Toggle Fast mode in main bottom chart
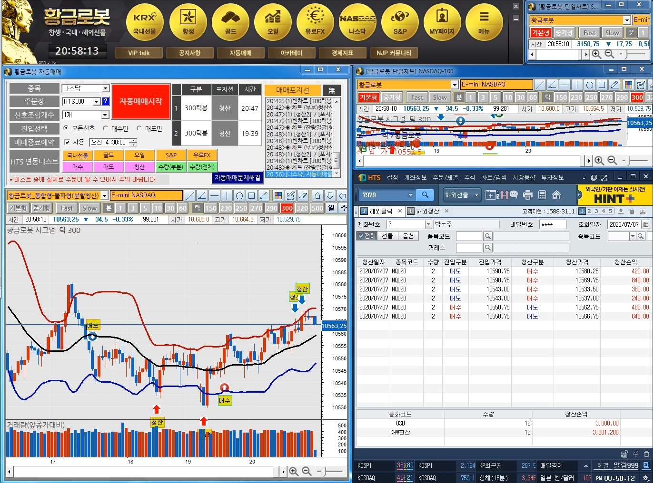Screen dimensions: 654x483 click(67, 208)
